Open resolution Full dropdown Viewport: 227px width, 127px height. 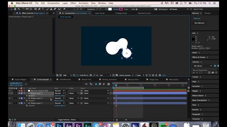tap(105, 75)
